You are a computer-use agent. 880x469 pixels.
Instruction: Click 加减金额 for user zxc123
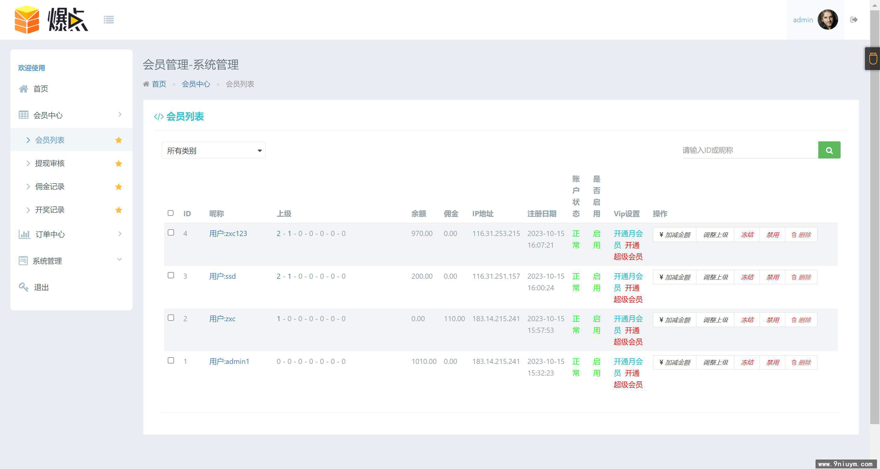(x=675, y=235)
